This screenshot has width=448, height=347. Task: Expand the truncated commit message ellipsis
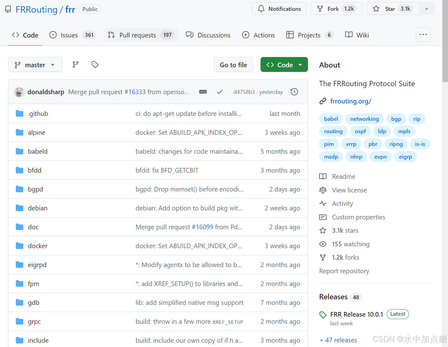click(x=203, y=92)
